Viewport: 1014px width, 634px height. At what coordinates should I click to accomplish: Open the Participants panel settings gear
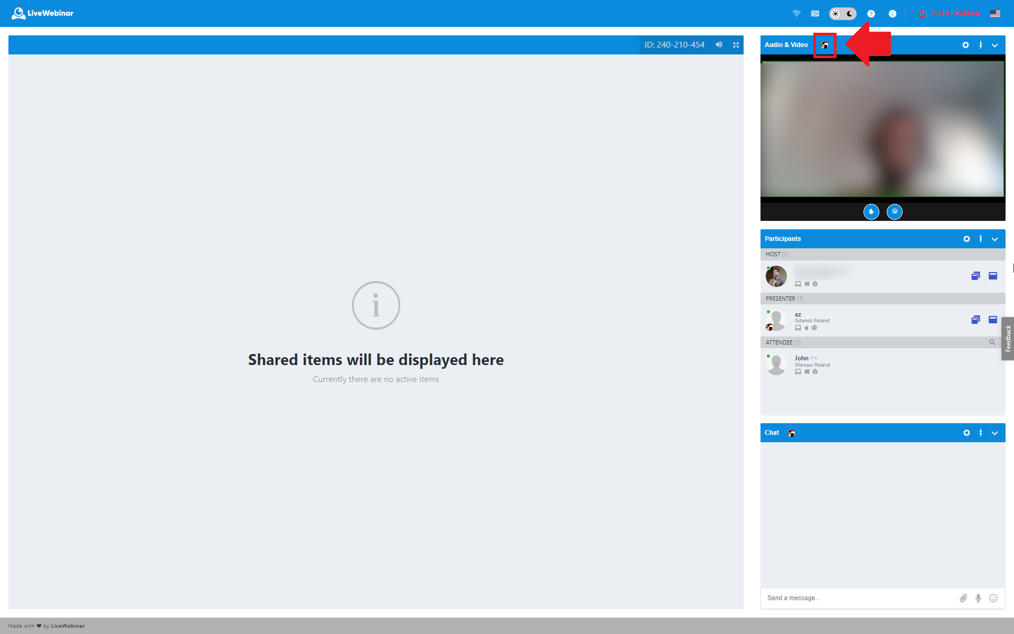[x=966, y=239]
